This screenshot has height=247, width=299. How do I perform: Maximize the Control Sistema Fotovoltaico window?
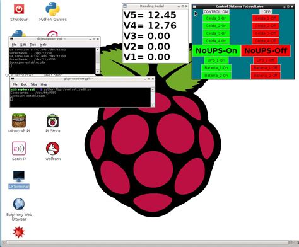pos(288,6)
